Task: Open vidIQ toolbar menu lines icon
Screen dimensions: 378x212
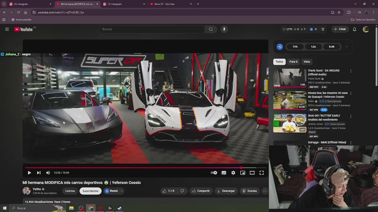Action: tap(316, 29)
